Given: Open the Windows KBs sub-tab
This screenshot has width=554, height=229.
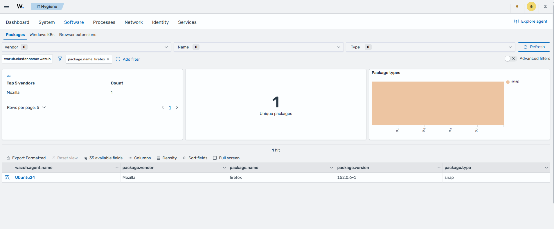Looking at the screenshot, I should pos(42,35).
